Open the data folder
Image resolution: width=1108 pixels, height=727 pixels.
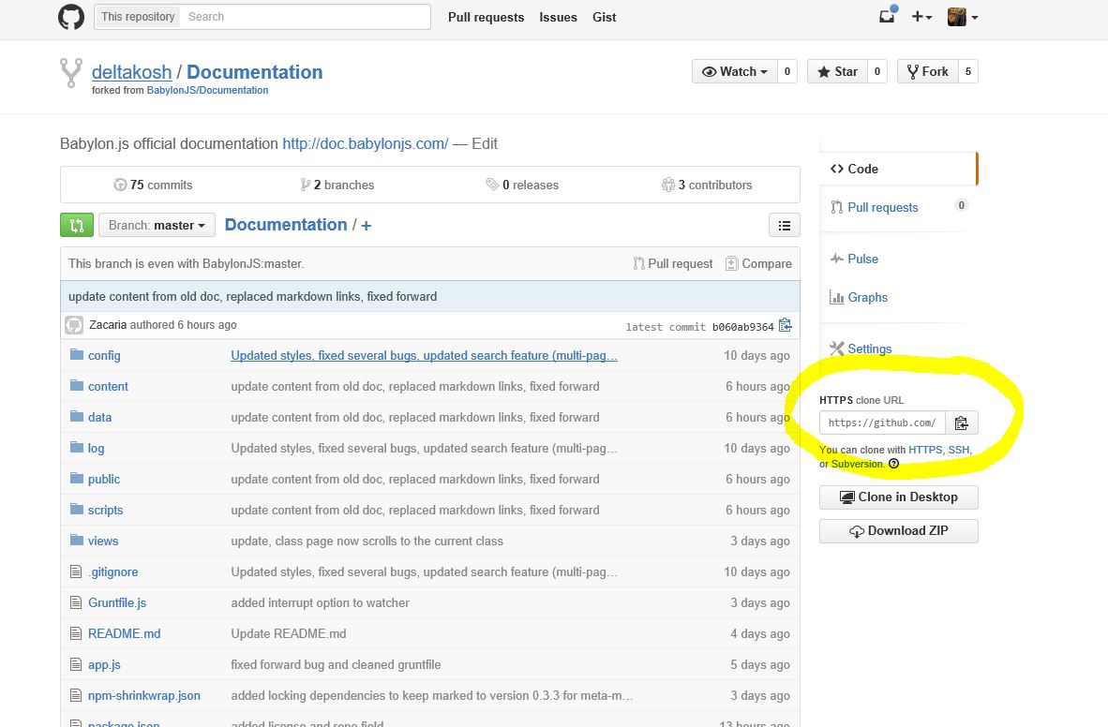99,418
